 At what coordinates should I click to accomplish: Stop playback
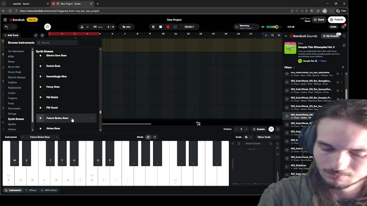tap(161, 27)
